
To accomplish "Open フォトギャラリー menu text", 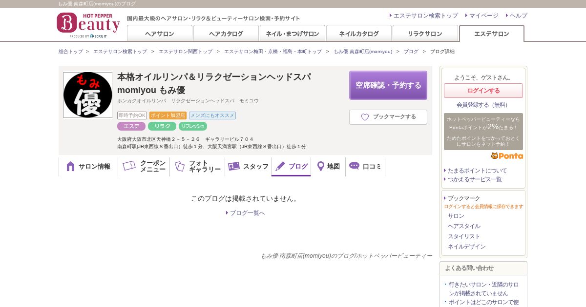I will [205, 166].
